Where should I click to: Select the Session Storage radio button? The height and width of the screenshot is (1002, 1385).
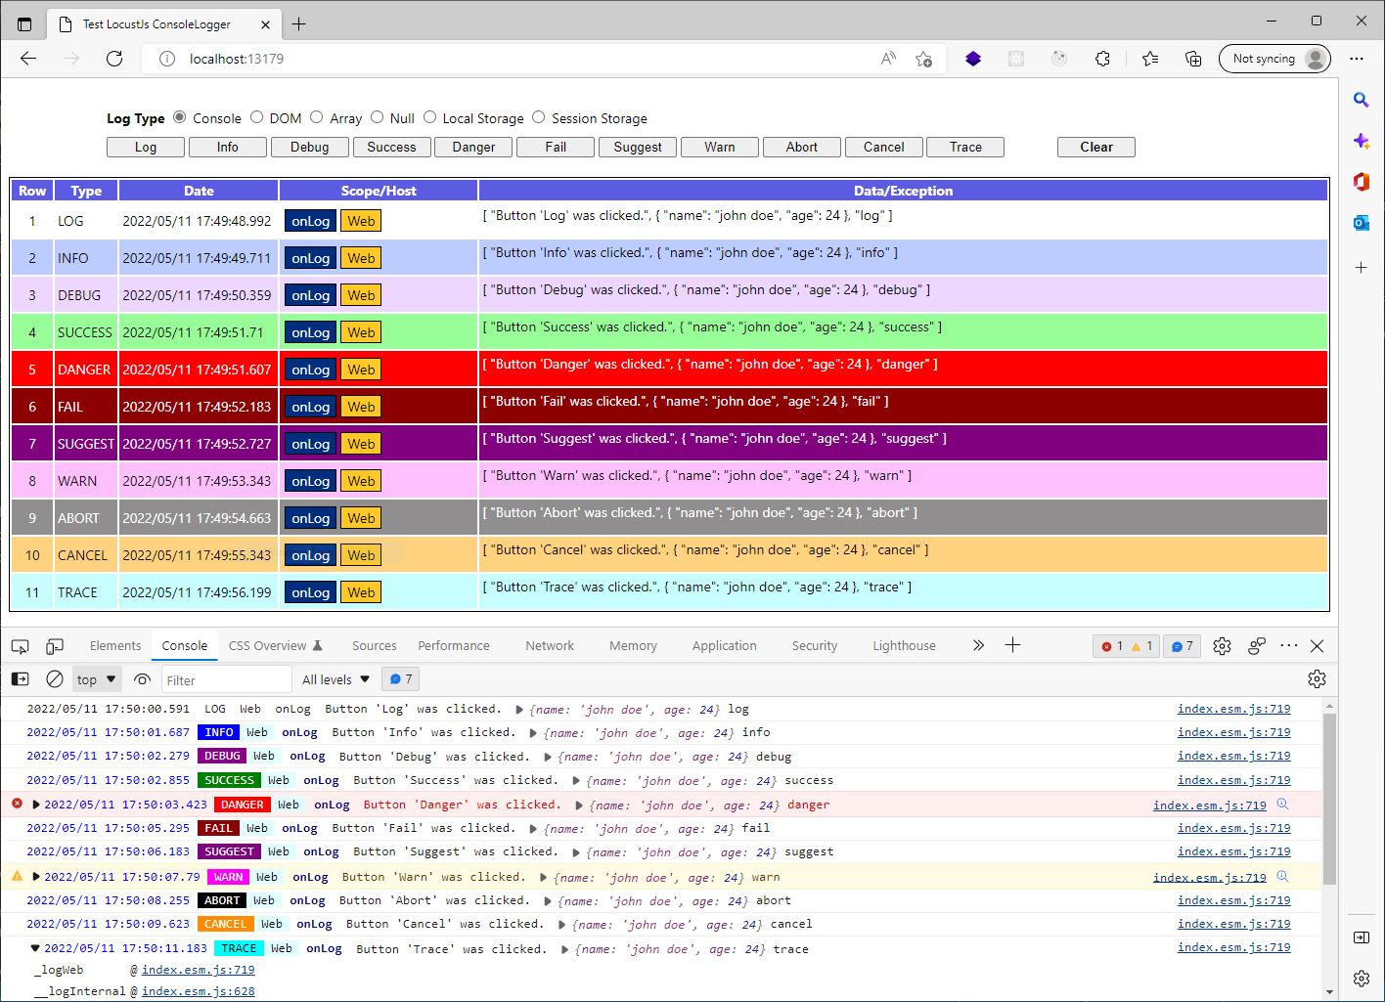(x=538, y=117)
